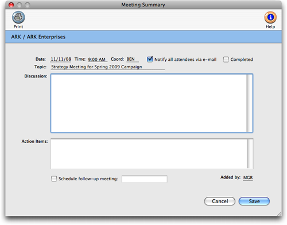The width and height of the screenshot is (287, 225).
Task: Uncheck Notify all attendees via e-mail
Action: coord(150,59)
